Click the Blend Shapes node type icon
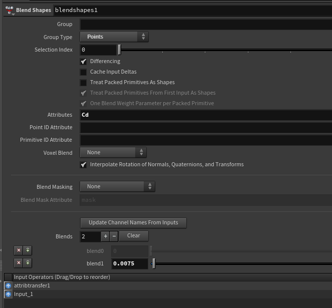The height and width of the screenshot is (308, 332). 10,10
